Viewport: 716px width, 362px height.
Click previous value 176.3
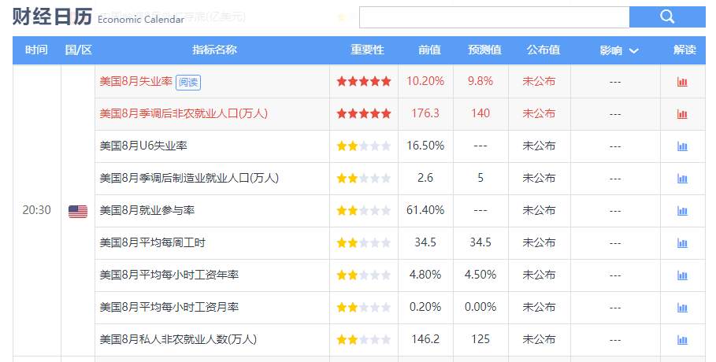pyautogui.click(x=425, y=113)
